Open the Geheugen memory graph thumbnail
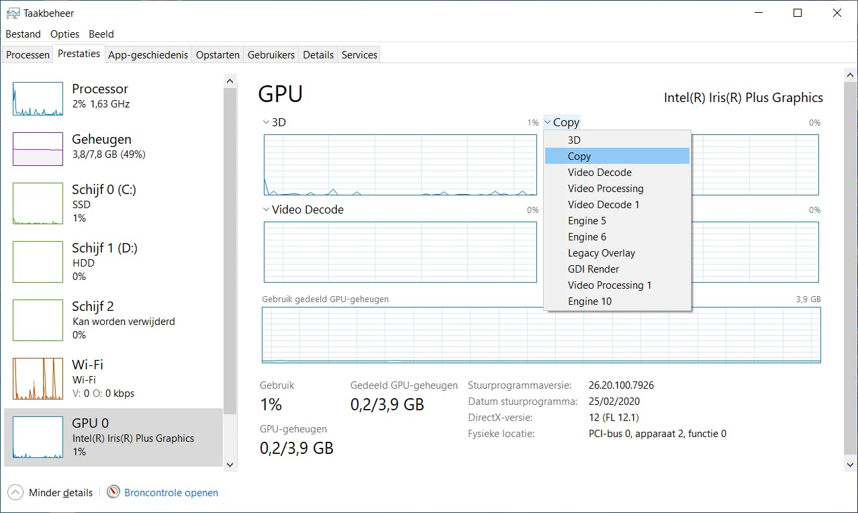The width and height of the screenshot is (858, 513). pyautogui.click(x=38, y=148)
